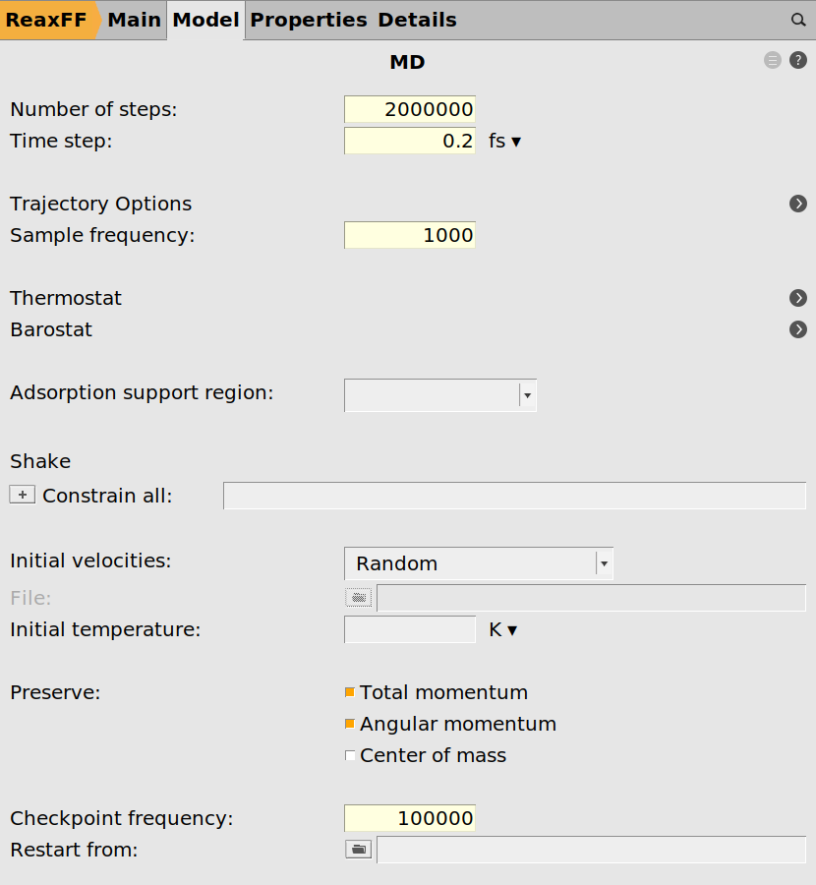816x885 pixels.
Task: Open Trajectory Options arrow icon
Action: pos(798,204)
